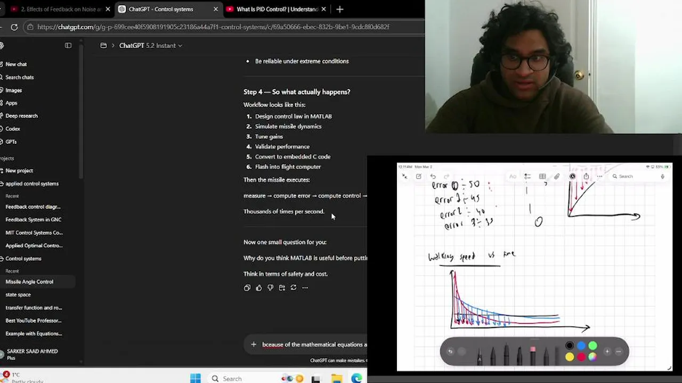This screenshot has width=682, height=383.
Task: Pick the green color swatch
Action: tap(593, 346)
